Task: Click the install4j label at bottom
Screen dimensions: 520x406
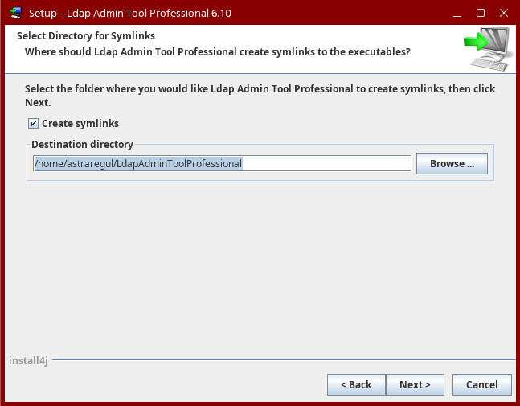Action: [x=28, y=361]
